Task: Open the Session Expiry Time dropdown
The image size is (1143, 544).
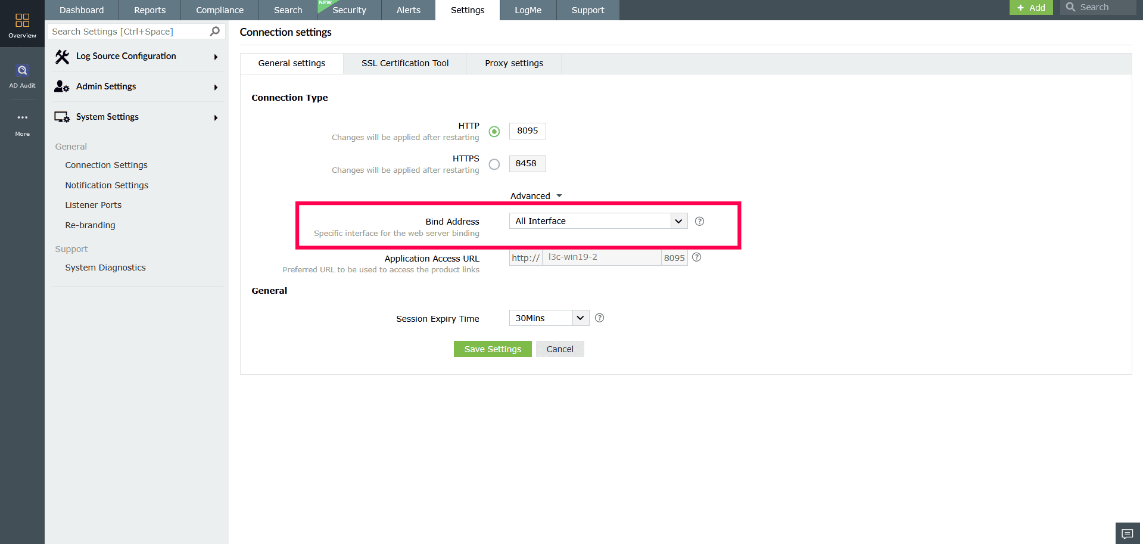Action: pyautogui.click(x=580, y=318)
